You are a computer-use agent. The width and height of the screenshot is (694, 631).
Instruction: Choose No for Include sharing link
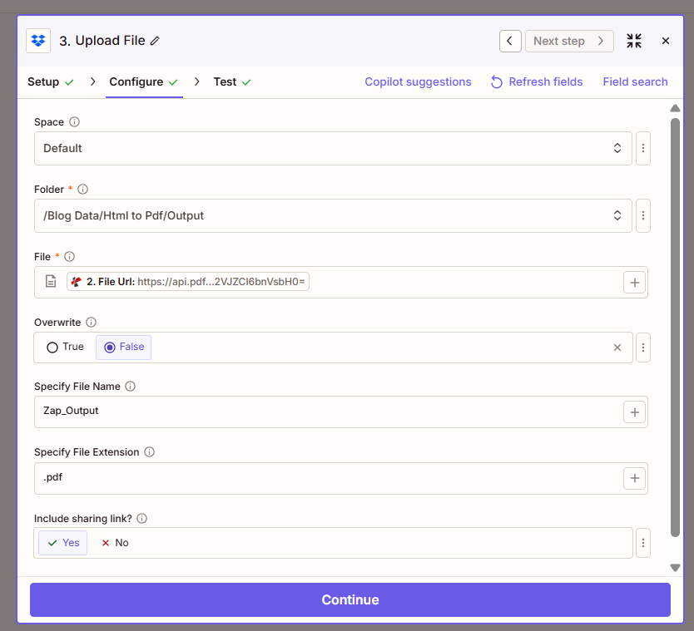[115, 543]
